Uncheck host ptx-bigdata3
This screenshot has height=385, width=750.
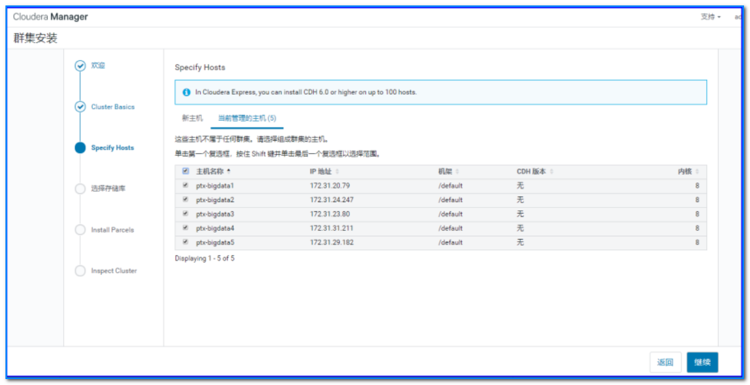click(185, 213)
